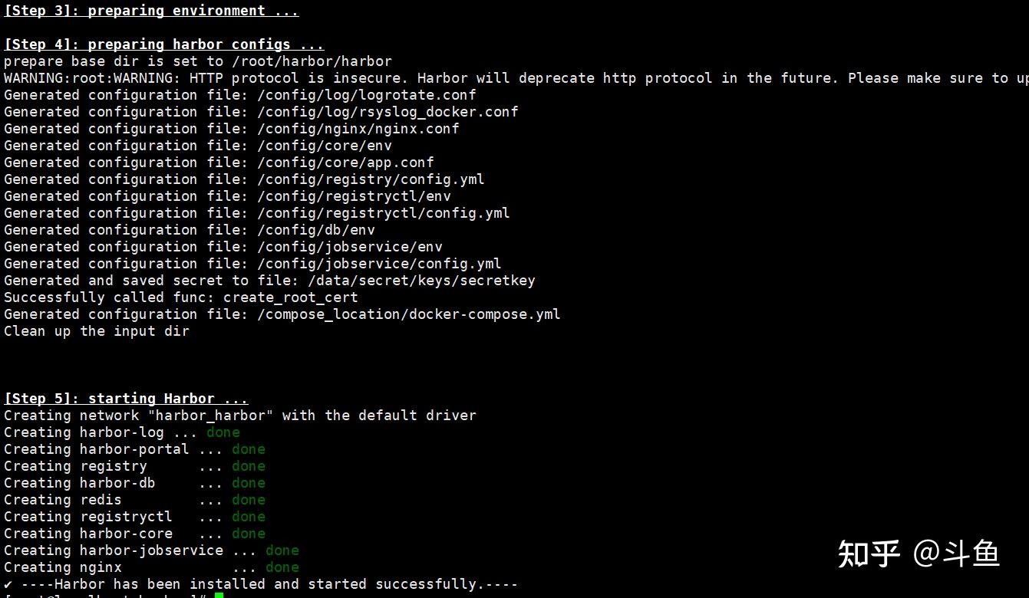The image size is (1029, 598).
Task: Click the Step 5 starting Harbor heading
Action: tap(126, 399)
